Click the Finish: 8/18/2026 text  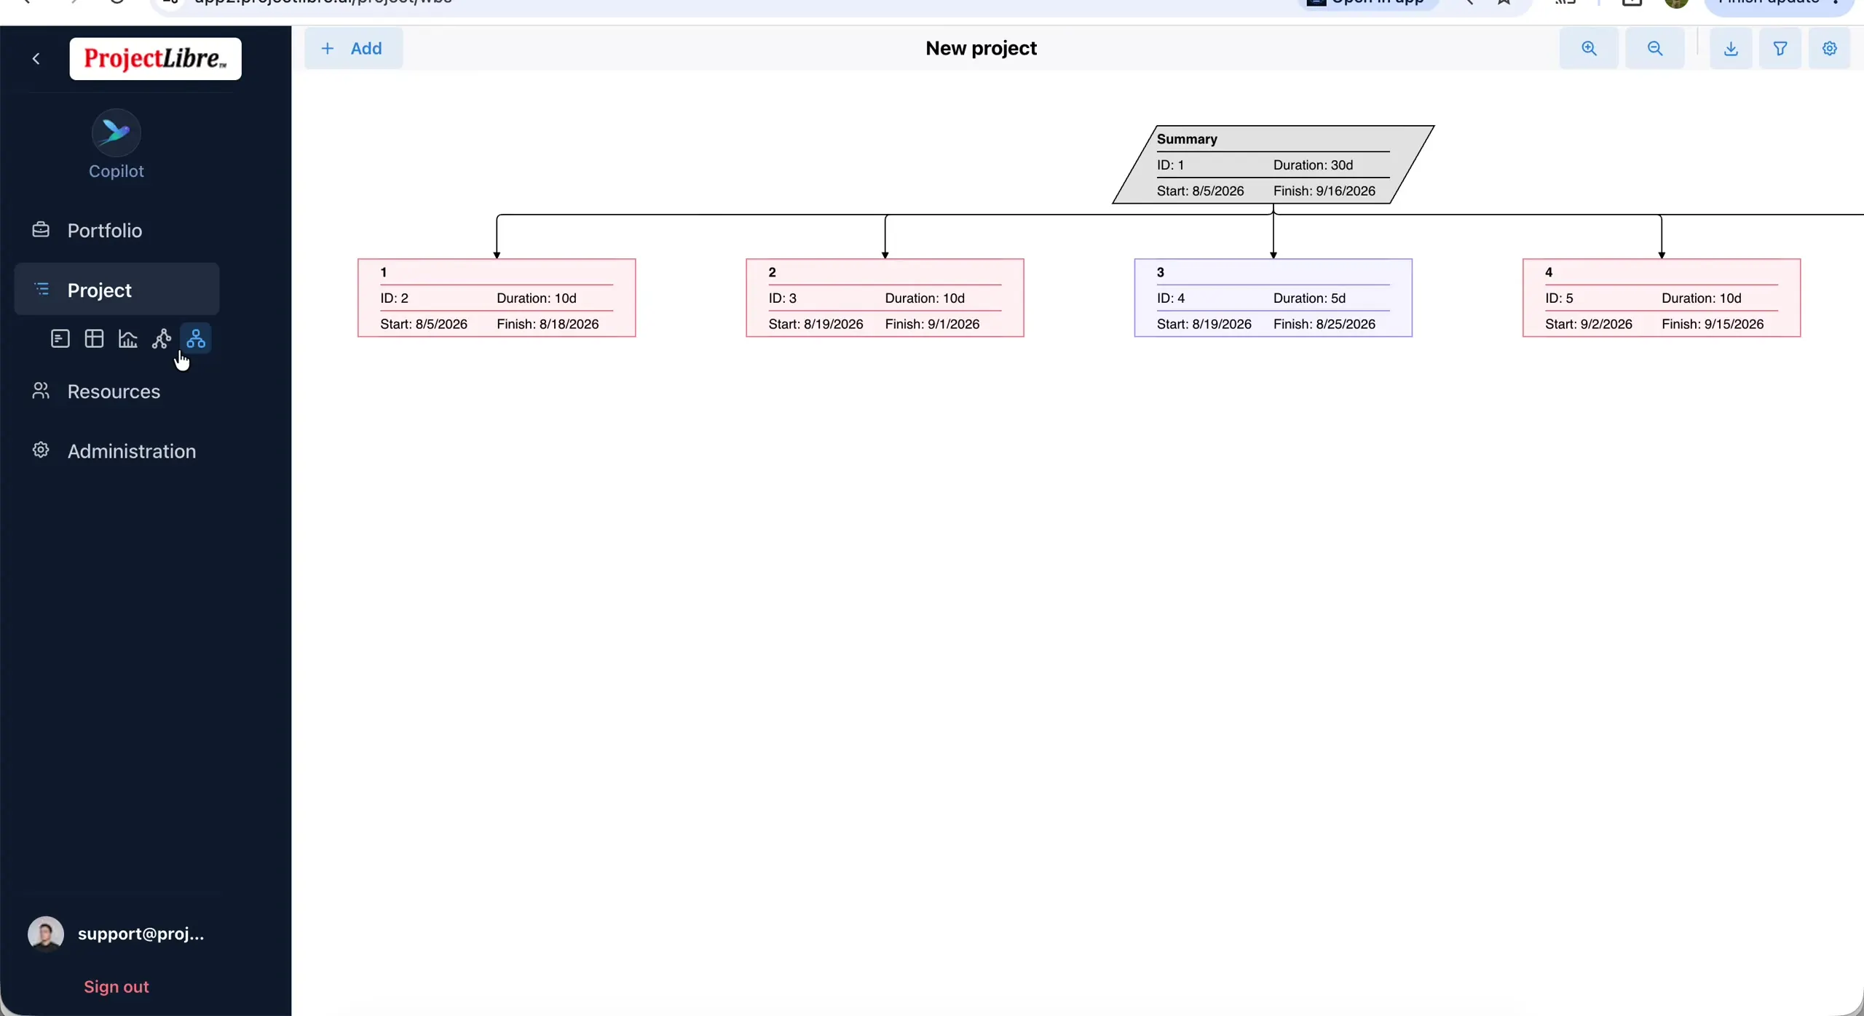pyautogui.click(x=548, y=325)
